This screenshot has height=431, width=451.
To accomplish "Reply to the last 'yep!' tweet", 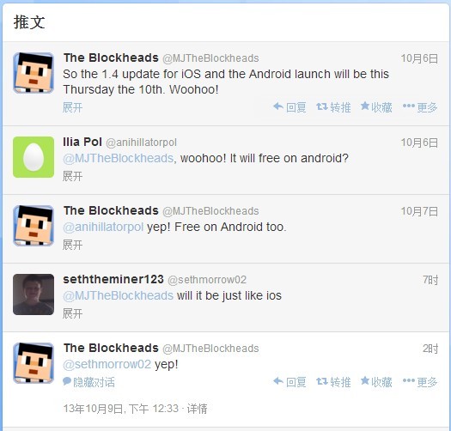I will click(289, 382).
